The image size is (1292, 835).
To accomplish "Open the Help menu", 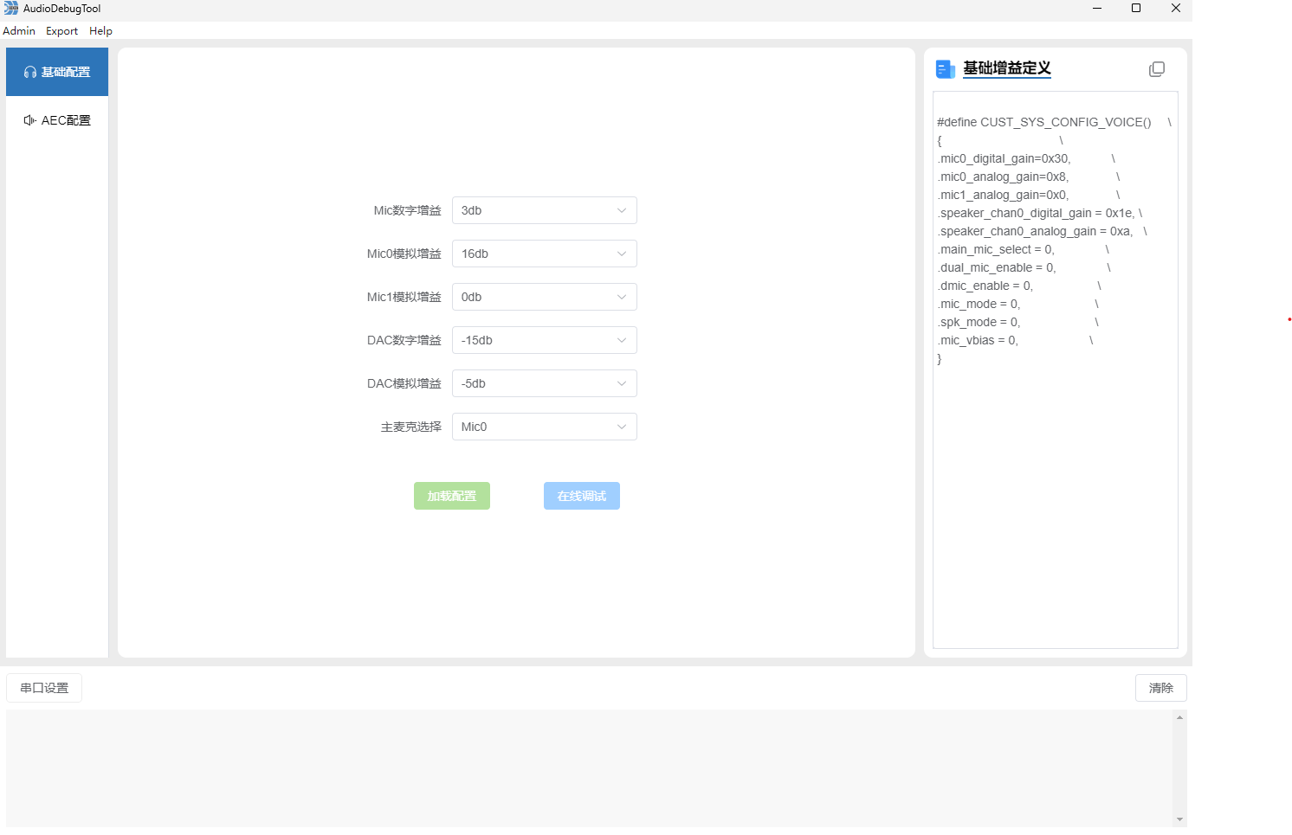I will pos(100,31).
